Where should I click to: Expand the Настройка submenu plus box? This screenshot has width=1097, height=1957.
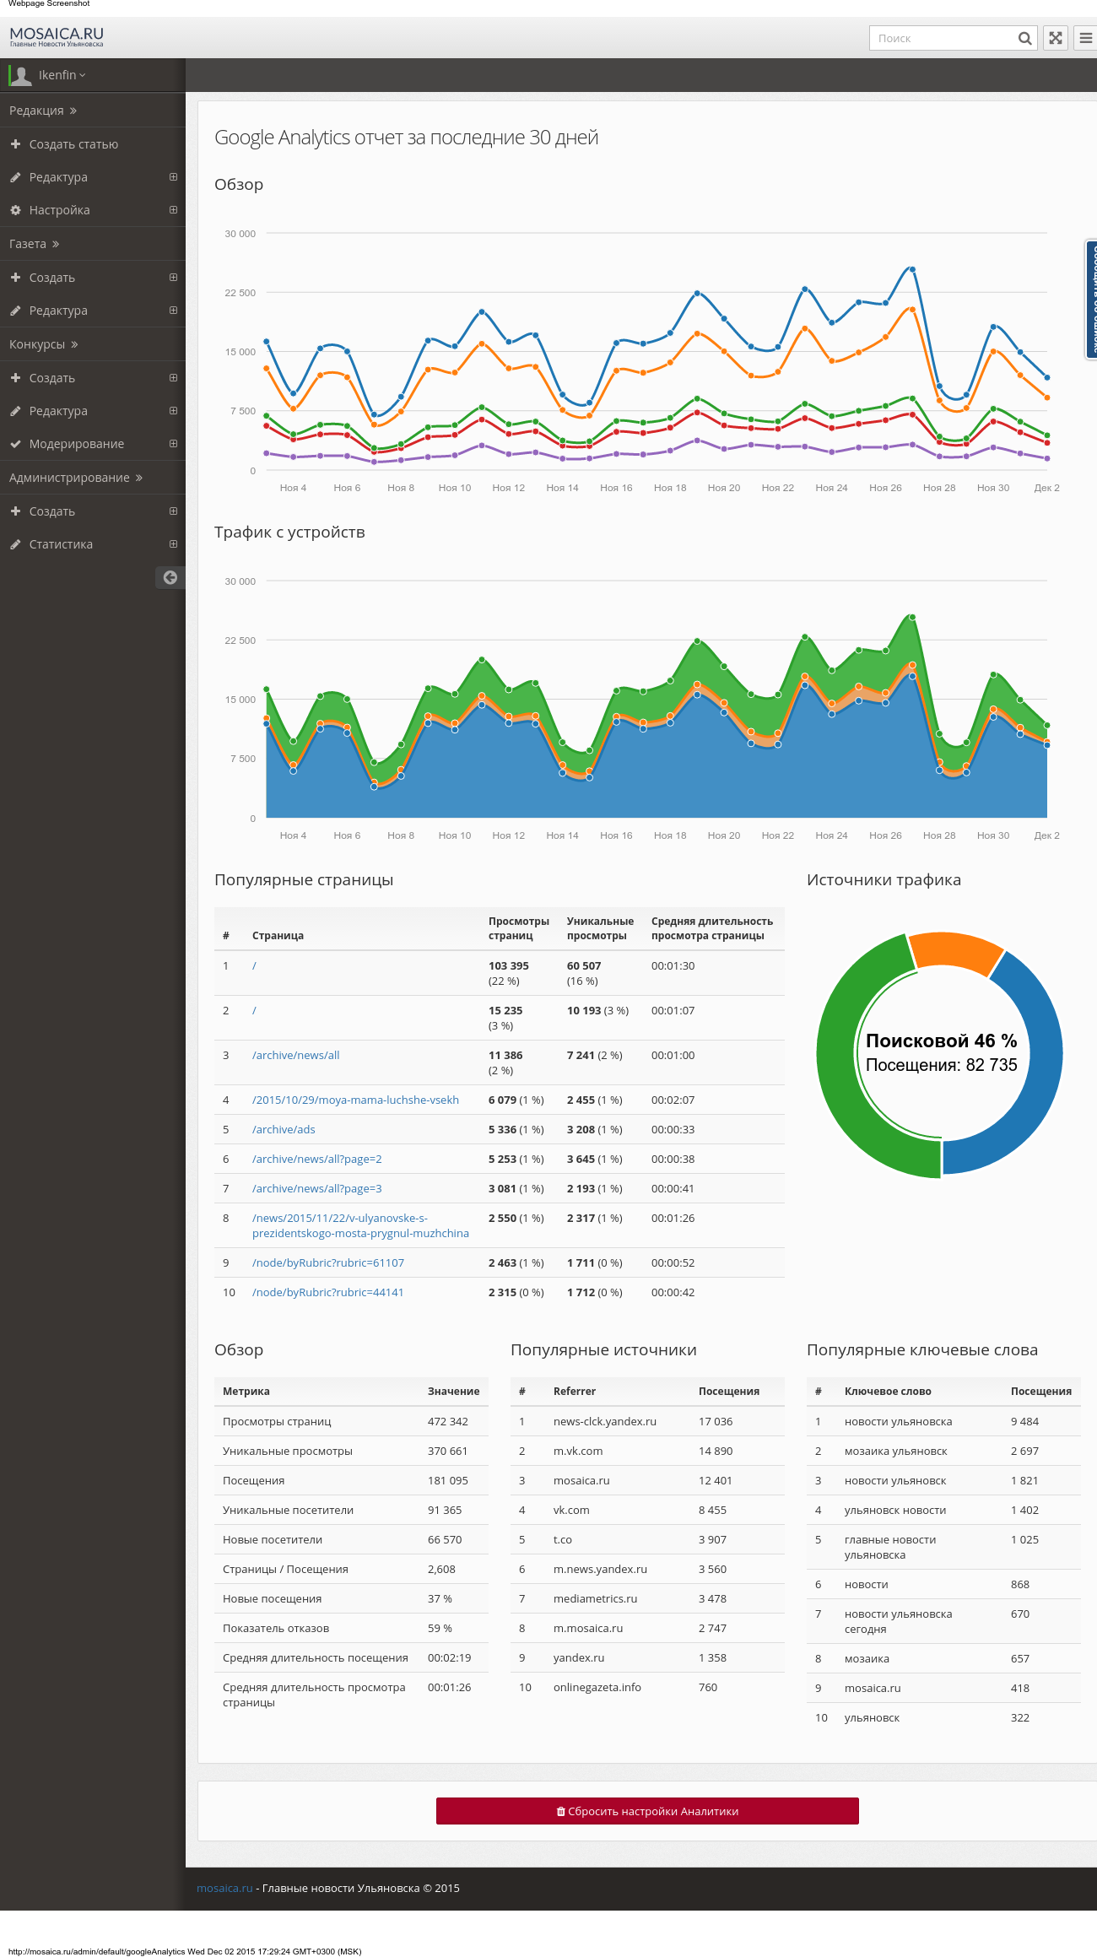173,210
